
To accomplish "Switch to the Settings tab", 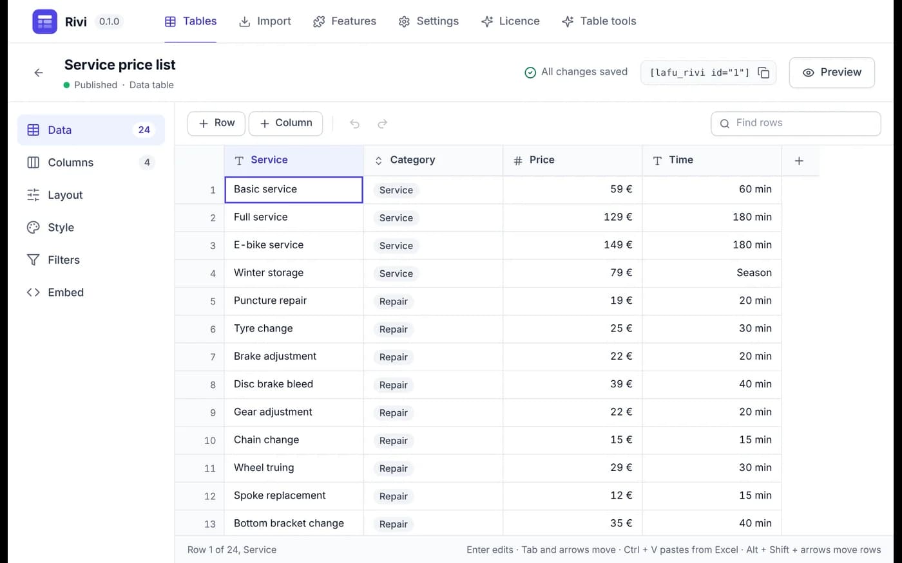I will 428,21.
